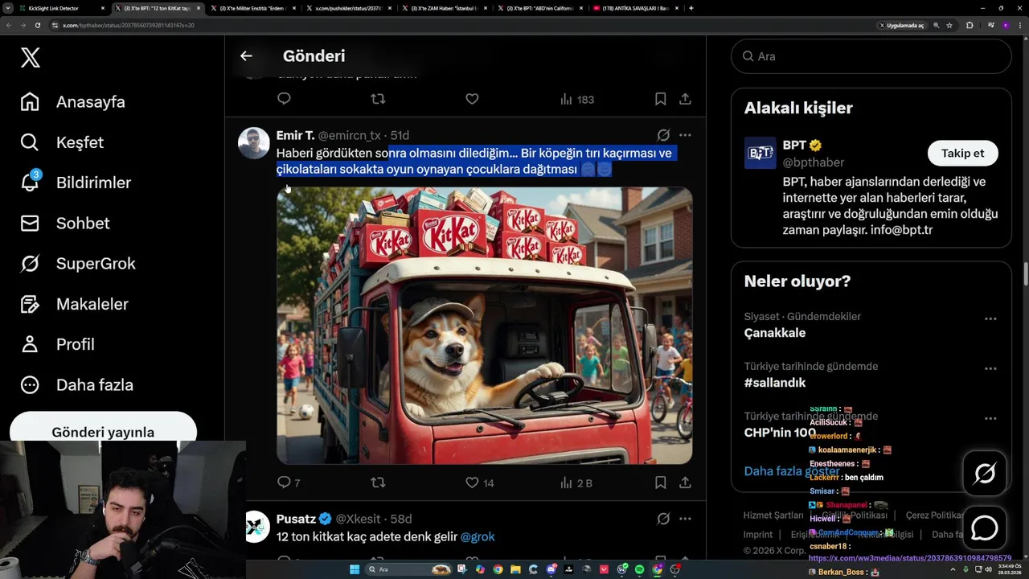Open more options on Emir T. post
Viewport: 1029px width, 579px height.
click(x=685, y=135)
